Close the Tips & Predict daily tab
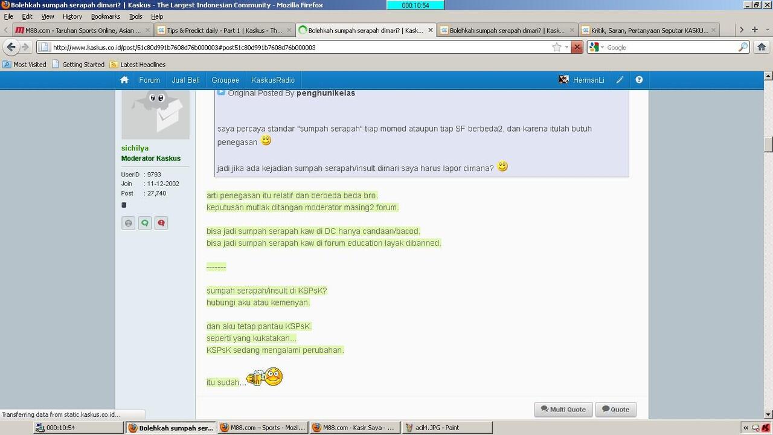The width and height of the screenshot is (773, 435). pyautogui.click(x=290, y=30)
